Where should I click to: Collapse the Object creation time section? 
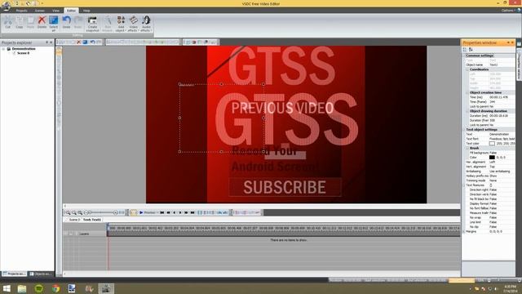[467, 92]
